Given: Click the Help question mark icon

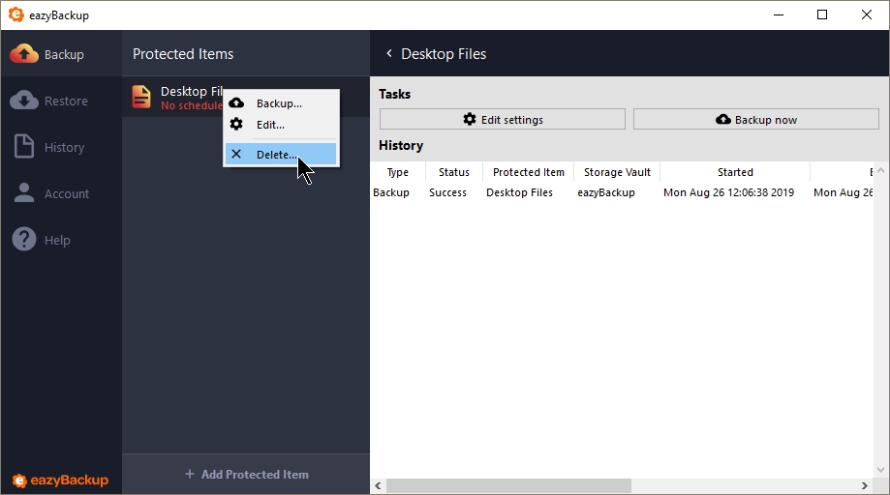Looking at the screenshot, I should [x=24, y=240].
